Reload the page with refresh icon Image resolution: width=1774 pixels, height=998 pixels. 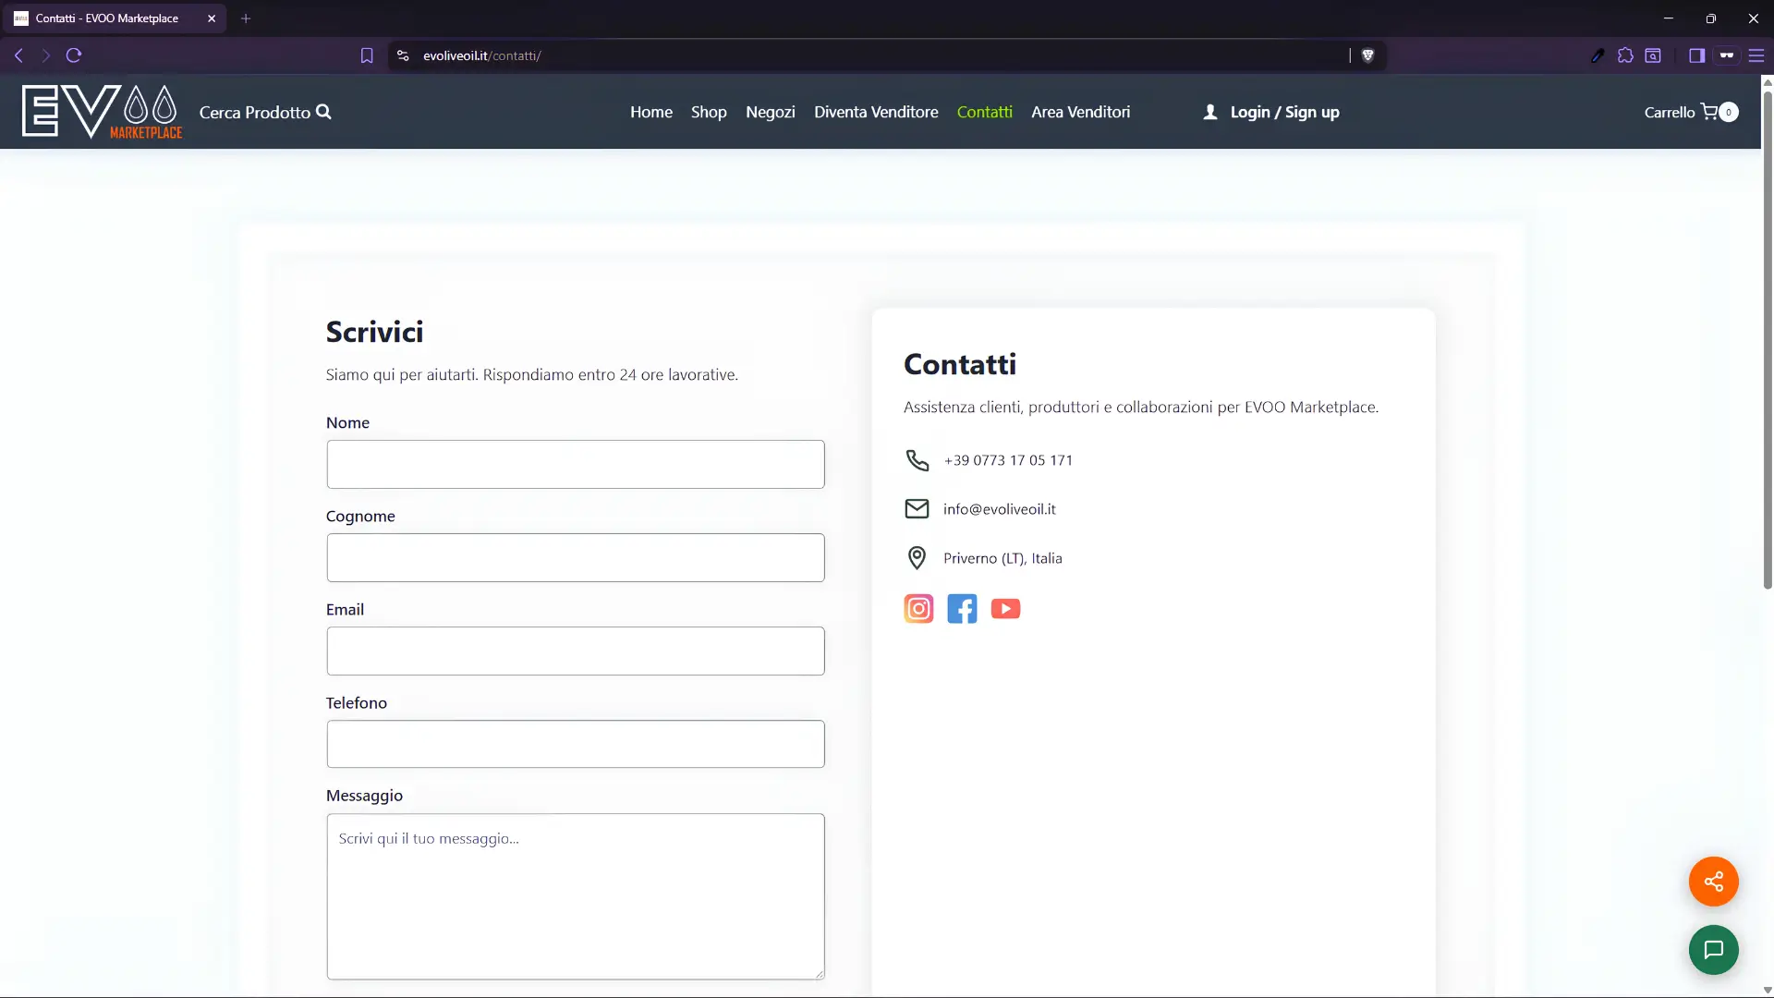(74, 55)
